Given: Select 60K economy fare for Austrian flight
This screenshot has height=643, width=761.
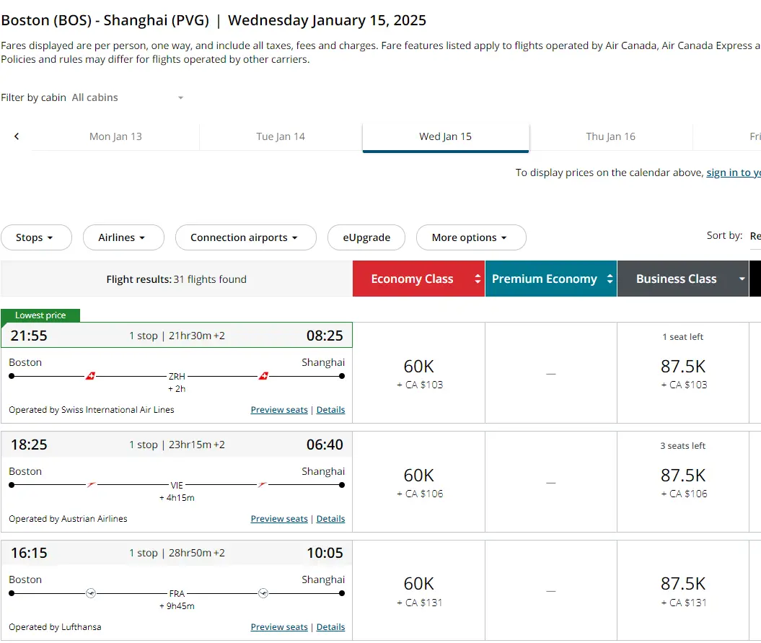Looking at the screenshot, I should 419,482.
